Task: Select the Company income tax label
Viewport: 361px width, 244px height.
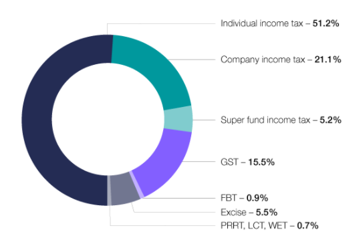Action: 263,59
